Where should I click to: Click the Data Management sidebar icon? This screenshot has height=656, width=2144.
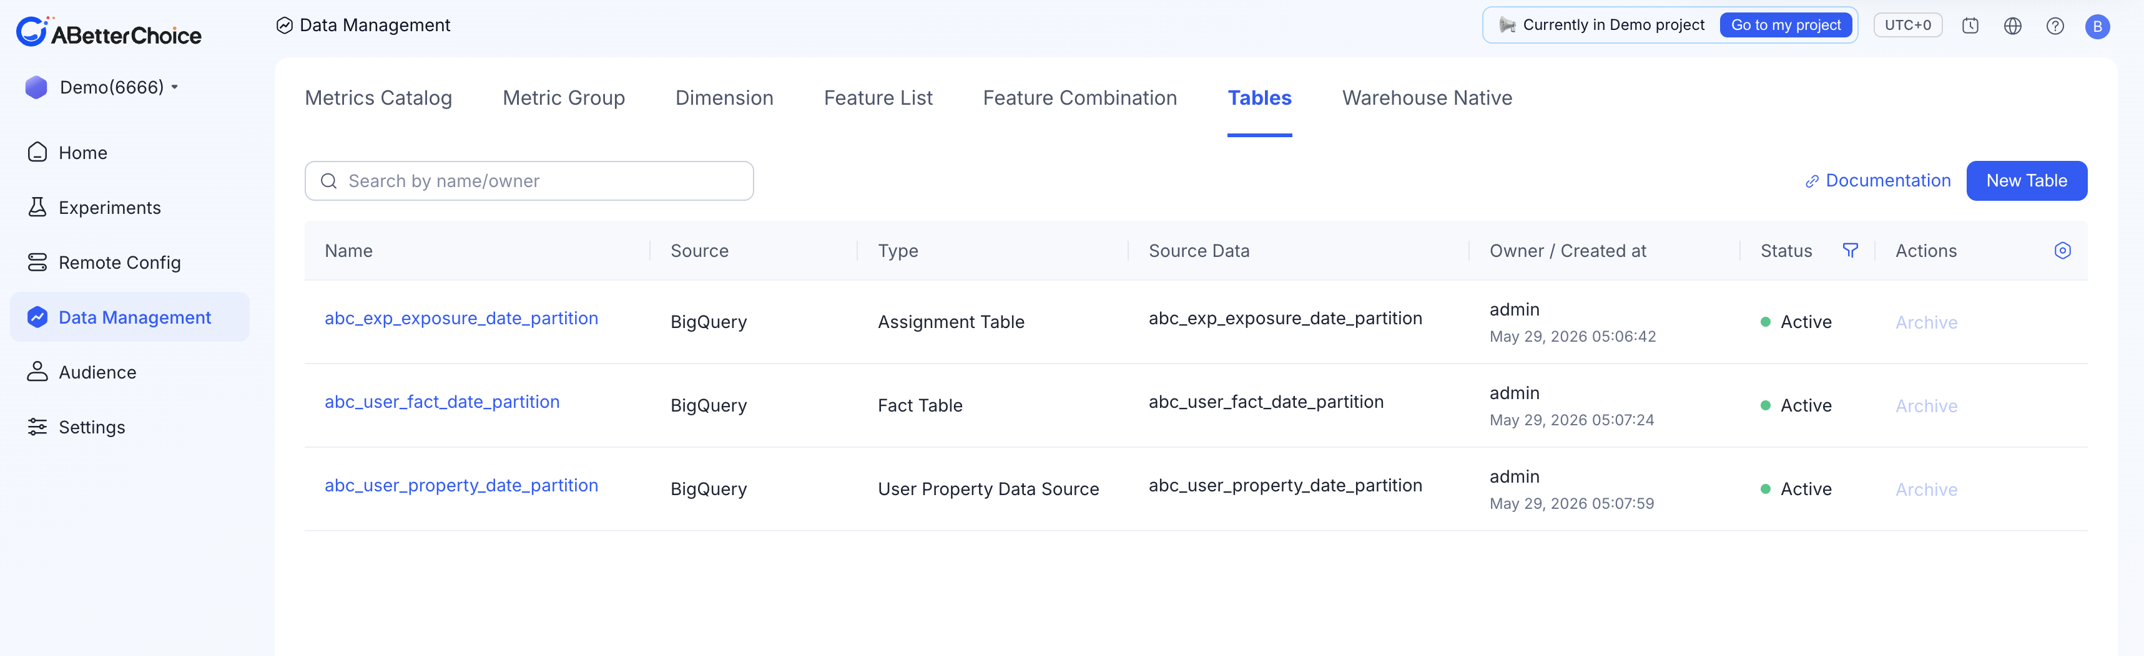pos(37,317)
